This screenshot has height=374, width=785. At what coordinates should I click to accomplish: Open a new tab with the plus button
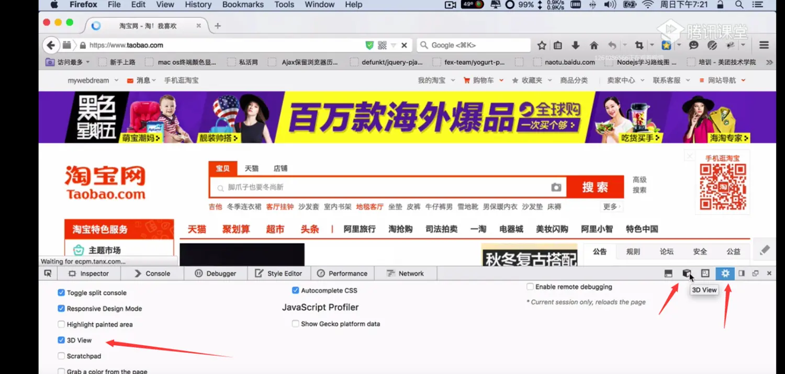[218, 26]
